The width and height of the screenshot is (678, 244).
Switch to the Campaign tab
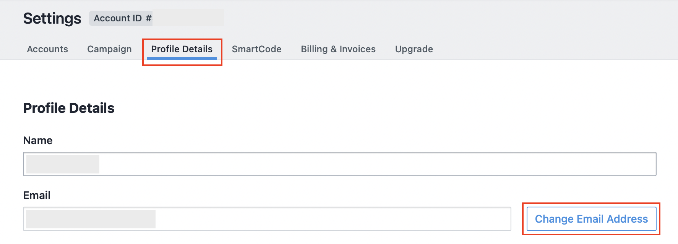[x=109, y=49]
